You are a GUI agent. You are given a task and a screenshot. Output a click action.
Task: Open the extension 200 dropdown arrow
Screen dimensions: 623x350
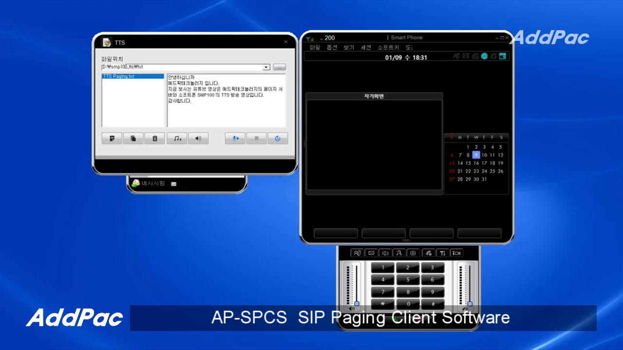[321, 39]
